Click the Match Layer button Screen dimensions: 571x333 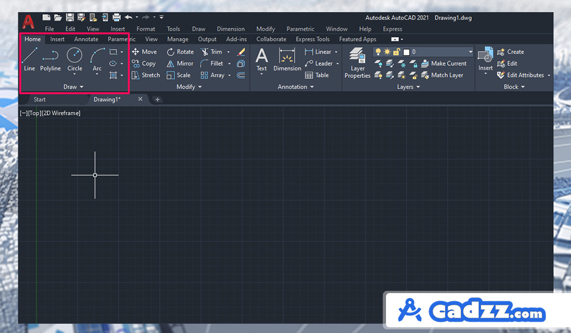tap(442, 75)
